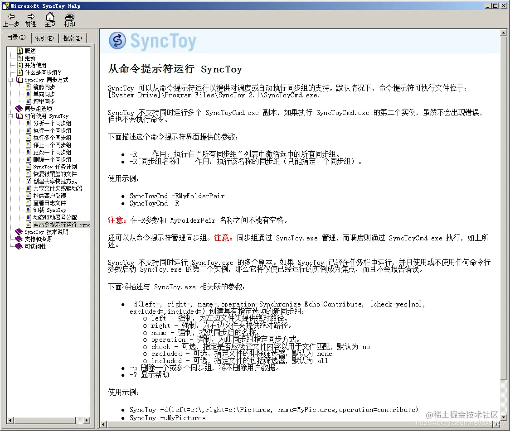Click the content pane scroll-up arrow
Image resolution: width=510 pixels, height=431 pixels.
tap(503, 33)
